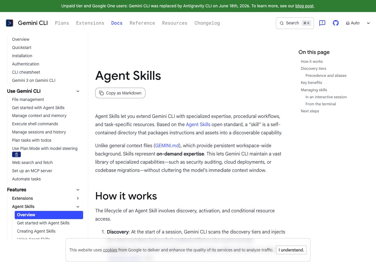Viewport: 376px width, 264px height.
Task: Jump to Key benefits in page outline
Action: click(311, 82)
